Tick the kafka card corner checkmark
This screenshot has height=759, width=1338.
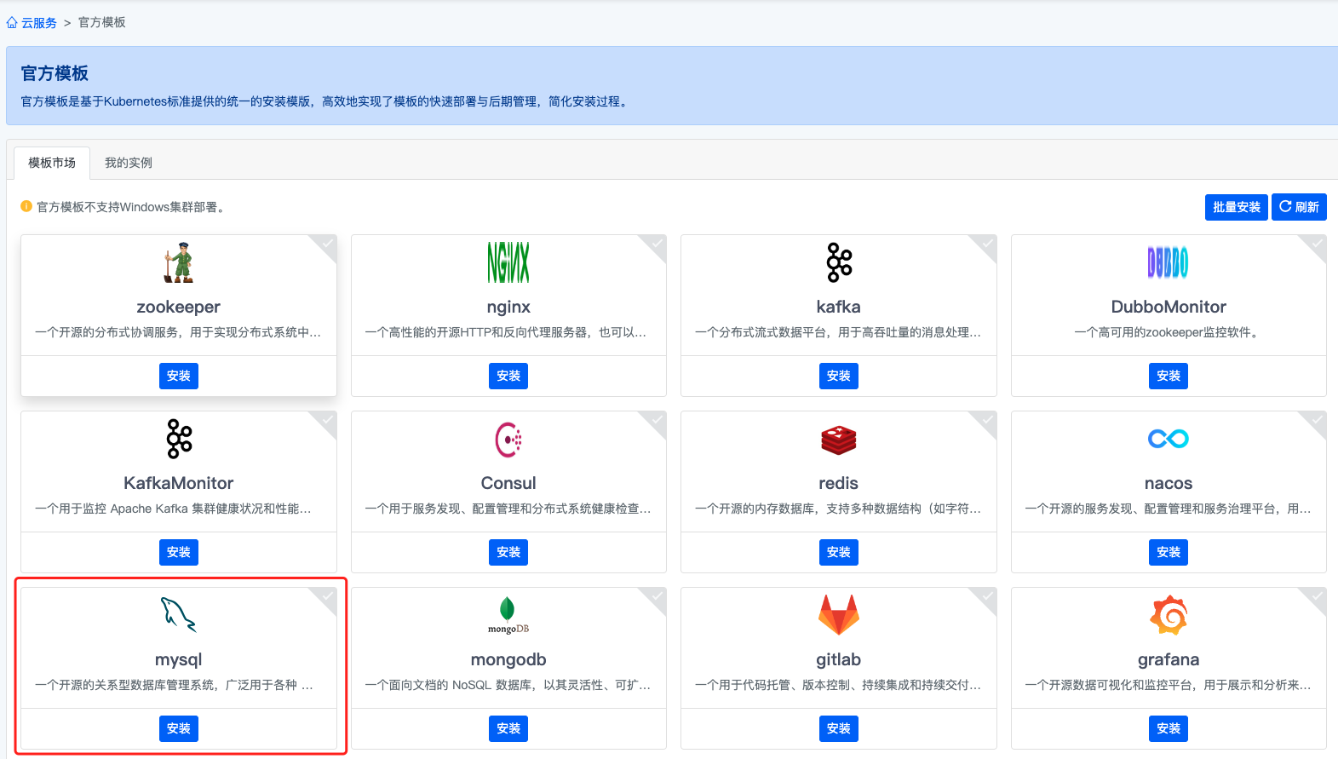[x=988, y=244]
